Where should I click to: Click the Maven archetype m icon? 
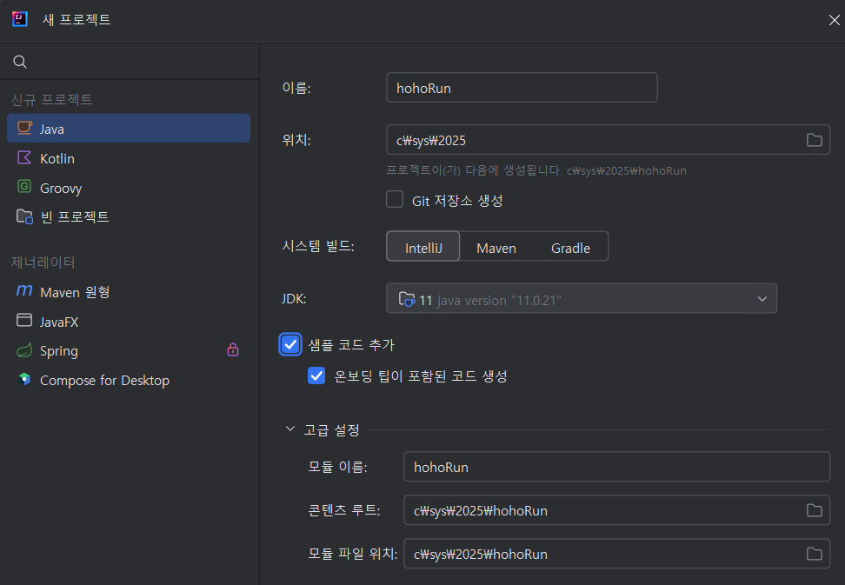point(24,290)
